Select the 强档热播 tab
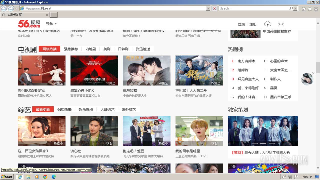The height and width of the screenshot is (180, 320). 64,109
